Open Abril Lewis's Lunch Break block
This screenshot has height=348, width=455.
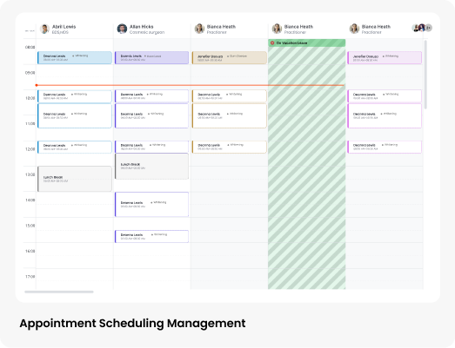[x=75, y=179]
